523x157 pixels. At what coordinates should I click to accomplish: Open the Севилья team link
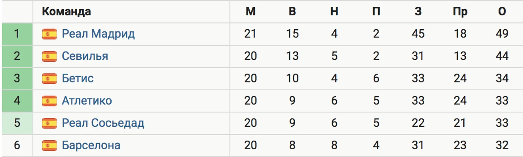[85, 56]
